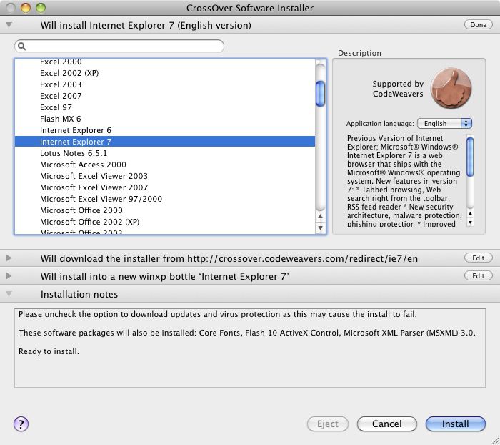This screenshot has height=445, width=500.
Task: Click the Done button
Action: tap(478, 25)
